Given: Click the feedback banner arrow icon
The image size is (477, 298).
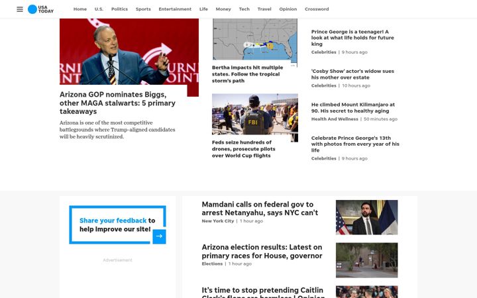Looking at the screenshot, I should (x=159, y=236).
